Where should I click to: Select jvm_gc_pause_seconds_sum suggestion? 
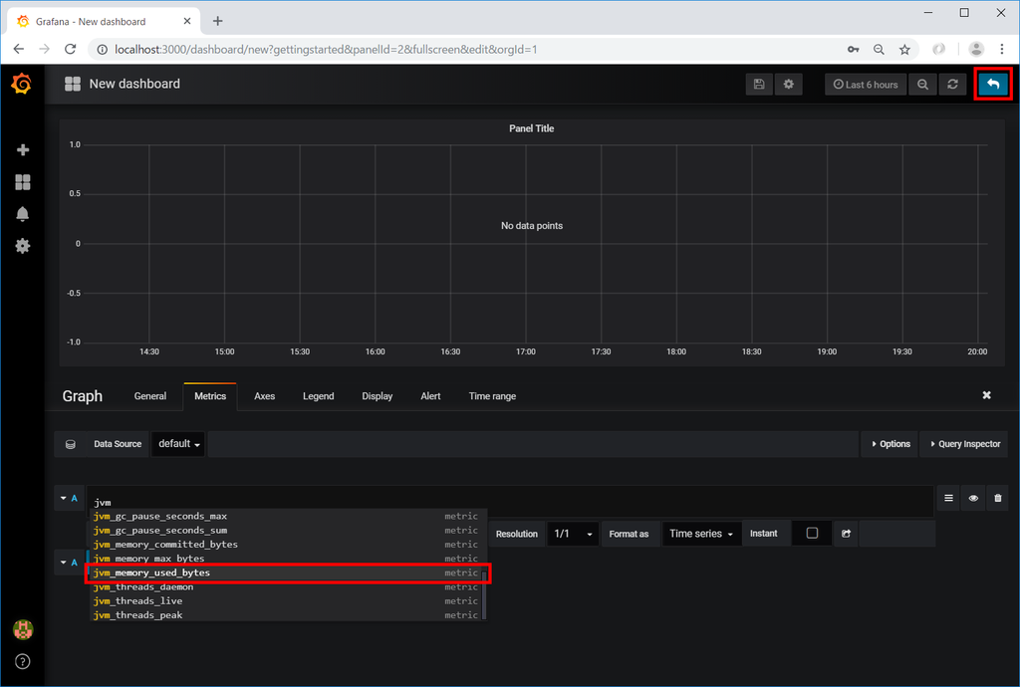[x=287, y=531]
